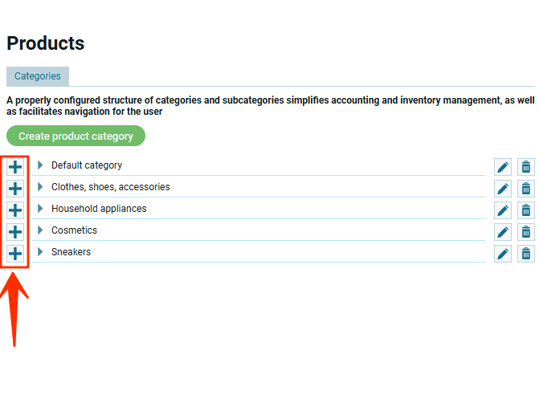Screen dimensions: 539x403
Task: Select the Cosmetics category name
Action: coord(74,230)
